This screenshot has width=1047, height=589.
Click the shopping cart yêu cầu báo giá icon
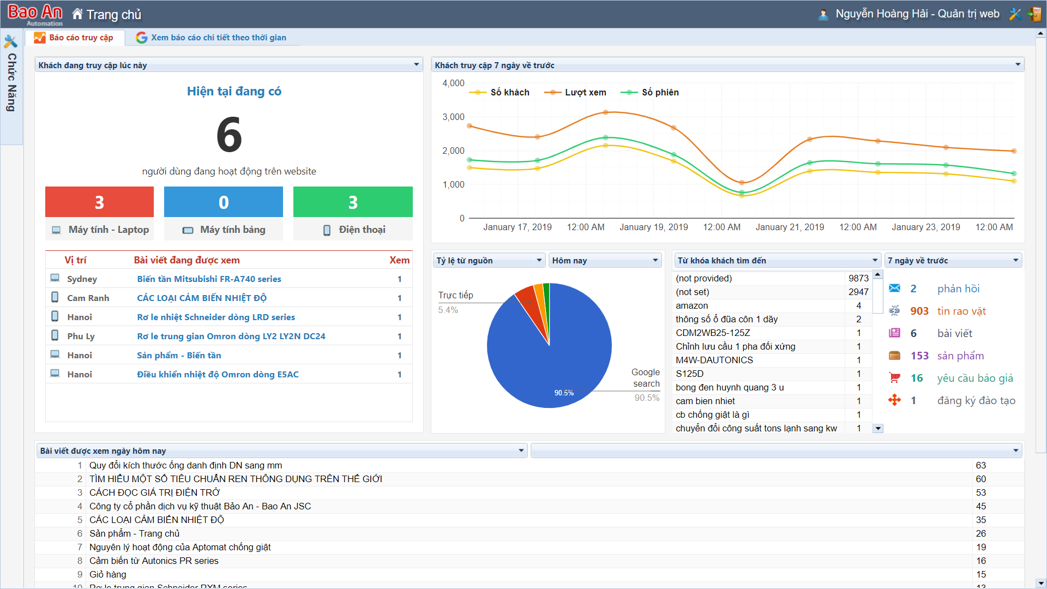pyautogui.click(x=894, y=377)
